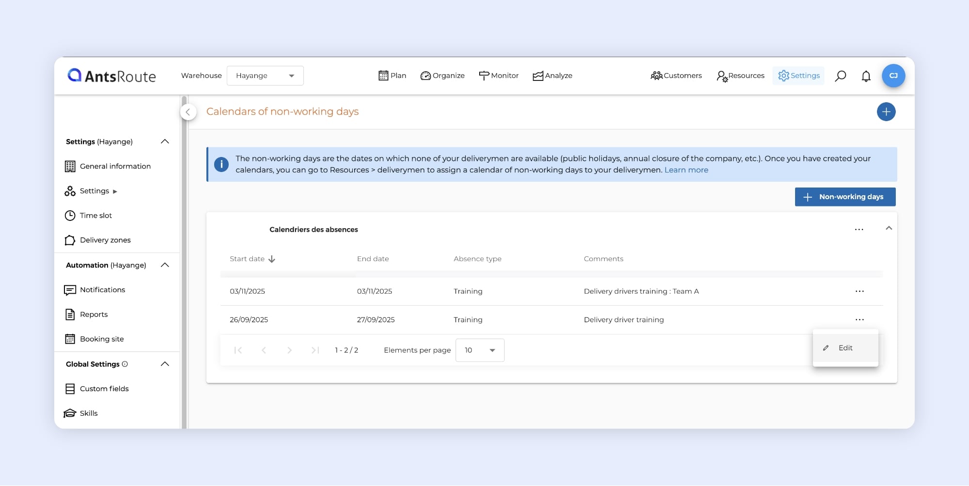Collapse the Global Settings section
The image size is (969, 486).
[x=165, y=364]
